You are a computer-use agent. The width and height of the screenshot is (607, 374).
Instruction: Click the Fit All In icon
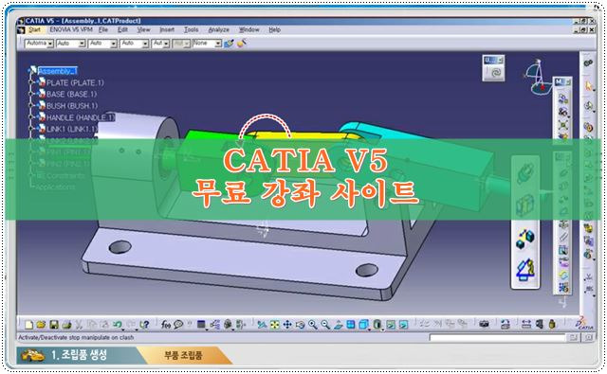pos(274,325)
